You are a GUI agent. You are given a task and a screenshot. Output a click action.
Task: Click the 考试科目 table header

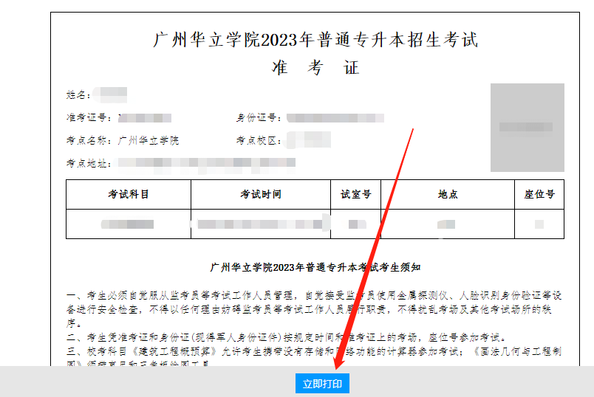pyautogui.click(x=129, y=194)
